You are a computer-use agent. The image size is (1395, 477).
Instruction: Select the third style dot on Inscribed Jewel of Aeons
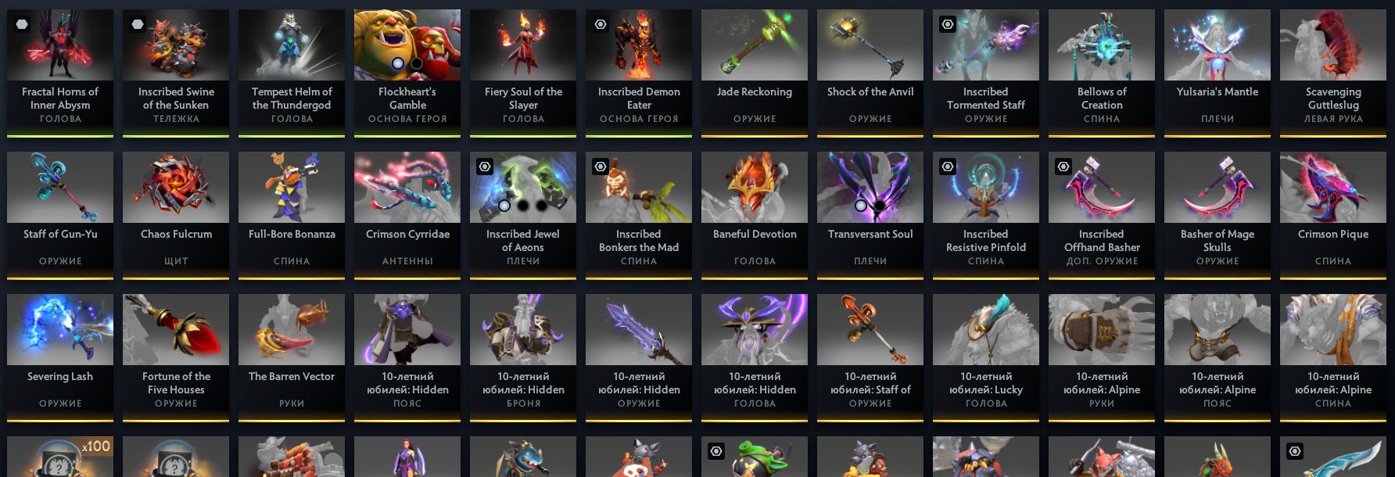[542, 206]
